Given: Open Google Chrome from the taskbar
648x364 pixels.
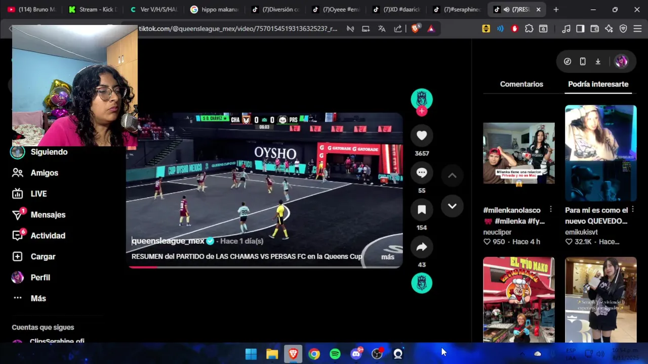Looking at the screenshot, I should [314, 354].
